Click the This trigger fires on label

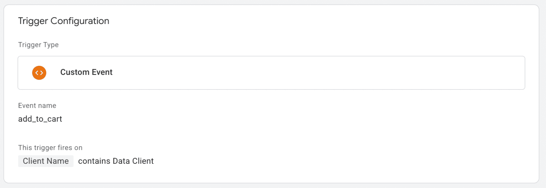[x=50, y=148]
